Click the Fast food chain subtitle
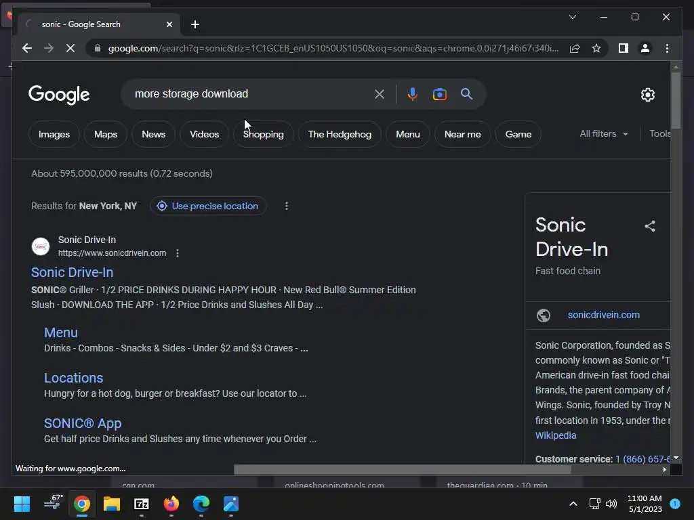 point(568,271)
